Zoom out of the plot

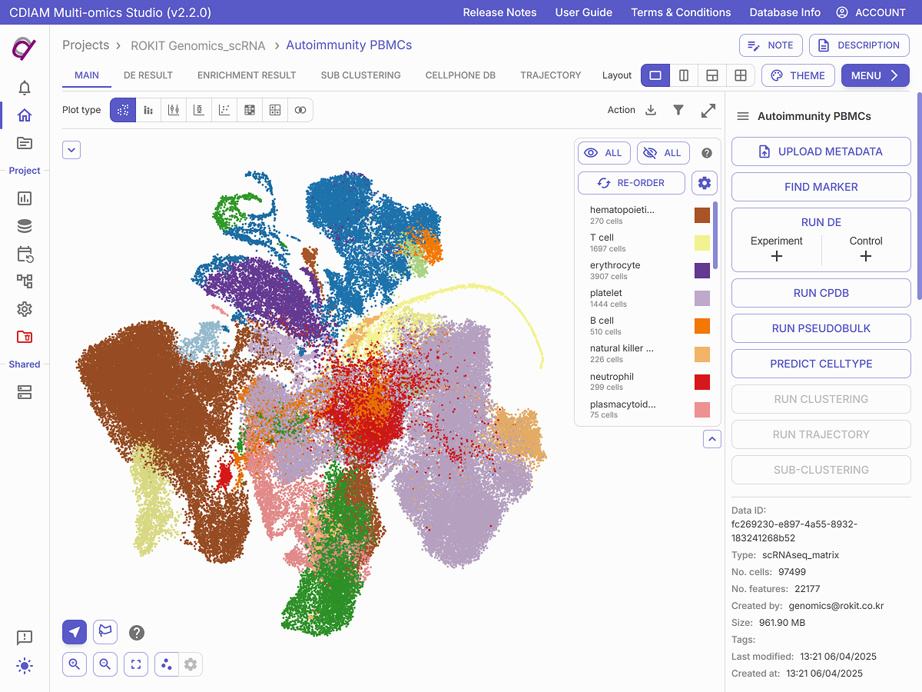pyautogui.click(x=105, y=664)
